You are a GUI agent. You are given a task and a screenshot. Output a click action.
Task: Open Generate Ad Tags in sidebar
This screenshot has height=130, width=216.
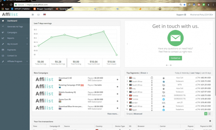pyautogui.click(x=15, y=27)
